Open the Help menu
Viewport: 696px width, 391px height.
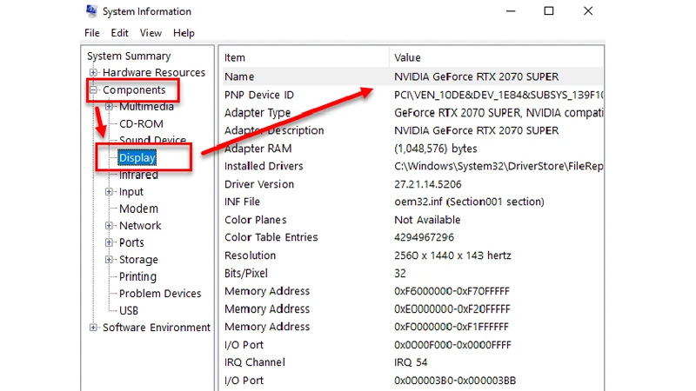pos(184,33)
